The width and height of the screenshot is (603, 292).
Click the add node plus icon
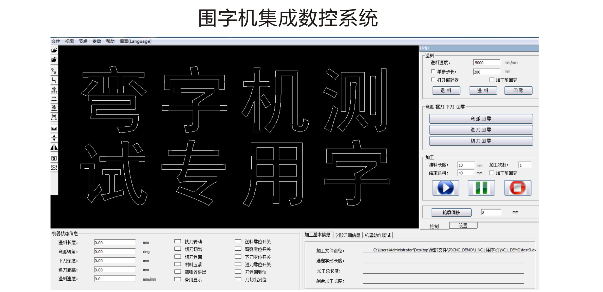[x=54, y=89]
